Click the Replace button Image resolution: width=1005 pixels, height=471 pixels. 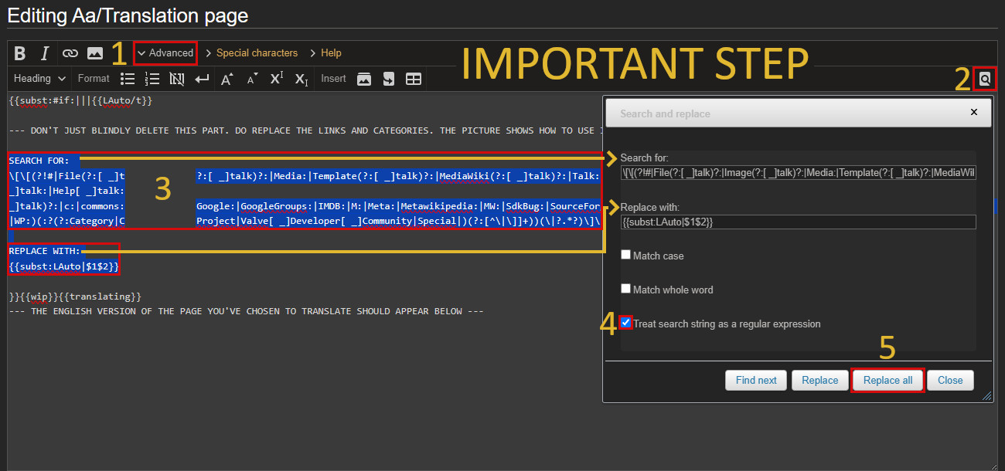[x=819, y=380]
